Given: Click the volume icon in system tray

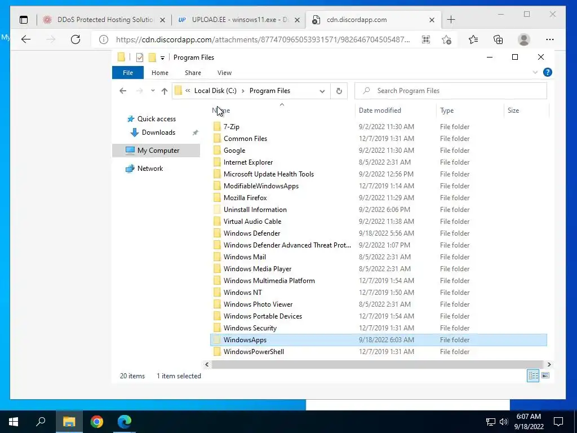Looking at the screenshot, I should pos(503,422).
